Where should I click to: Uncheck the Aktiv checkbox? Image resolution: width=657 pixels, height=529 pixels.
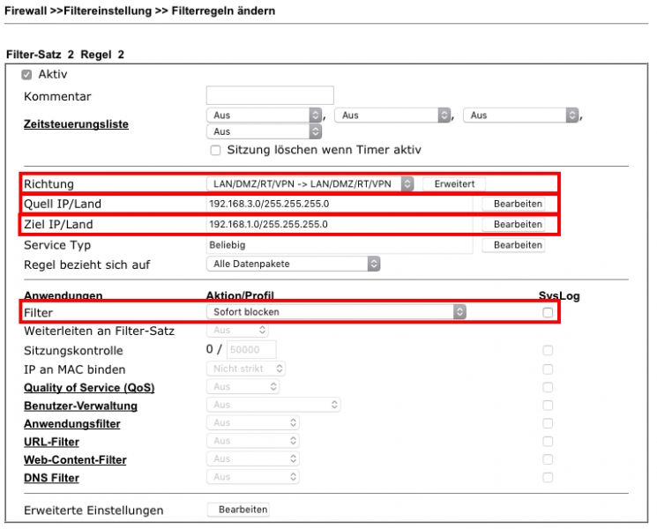[26, 75]
